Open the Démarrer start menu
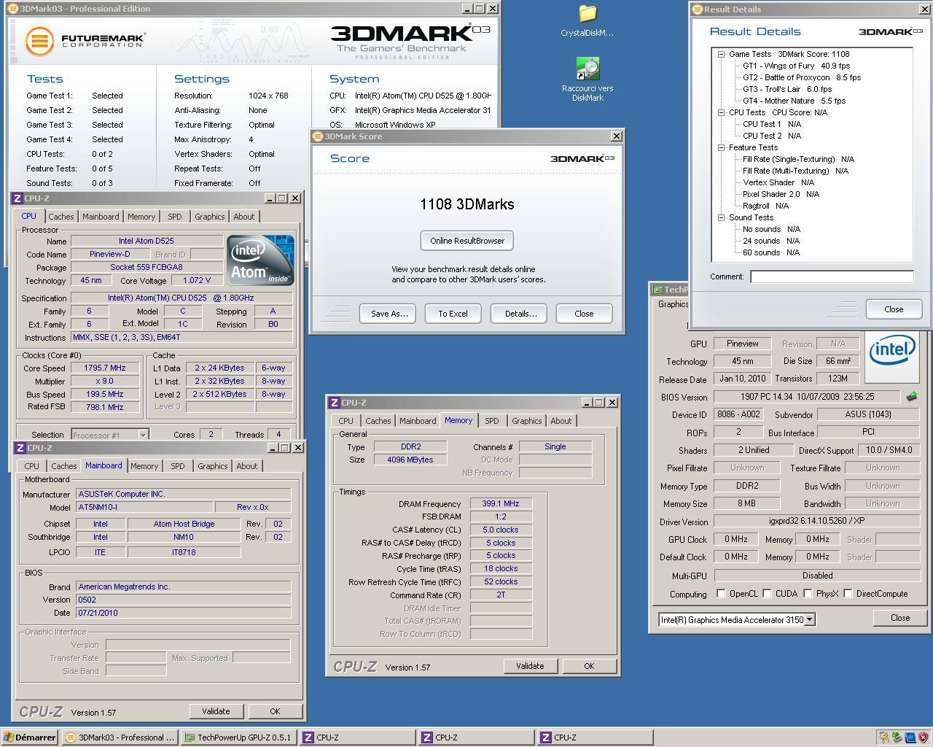This screenshot has width=933, height=747. pyautogui.click(x=30, y=738)
